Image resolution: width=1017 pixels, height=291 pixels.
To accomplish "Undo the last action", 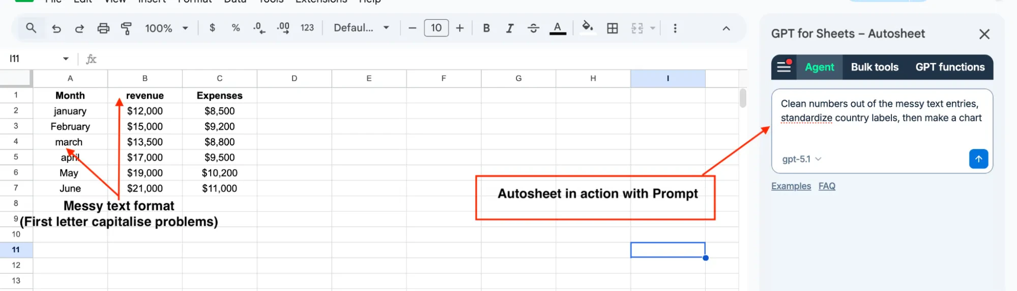I will click(x=56, y=28).
